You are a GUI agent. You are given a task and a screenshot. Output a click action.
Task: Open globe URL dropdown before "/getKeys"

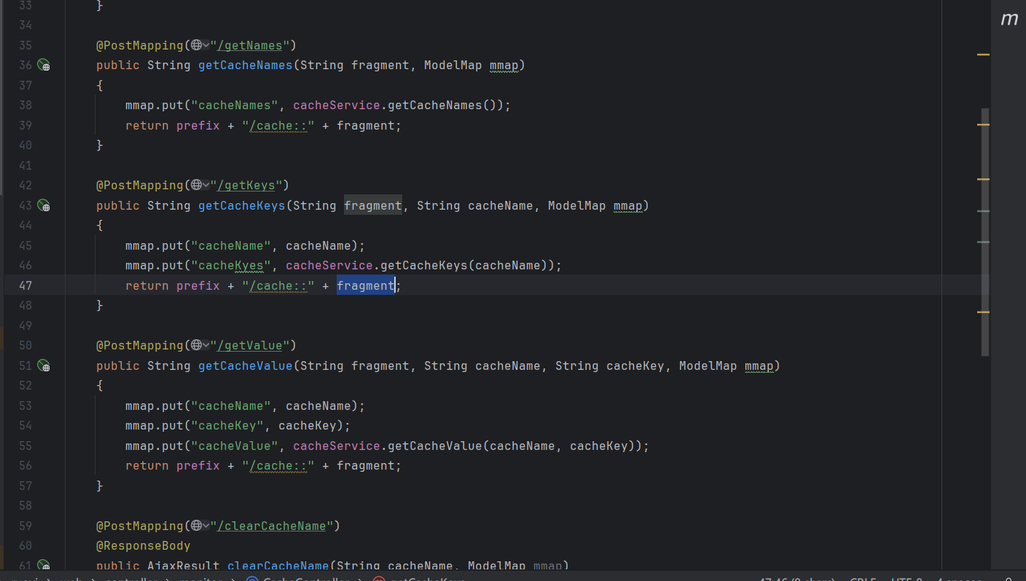(x=200, y=185)
